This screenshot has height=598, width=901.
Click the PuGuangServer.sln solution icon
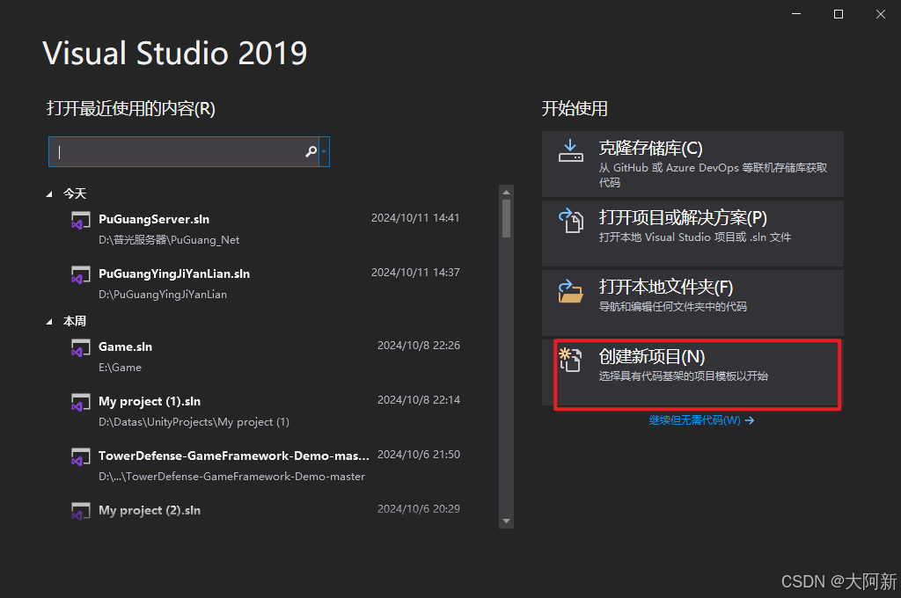[x=80, y=221]
